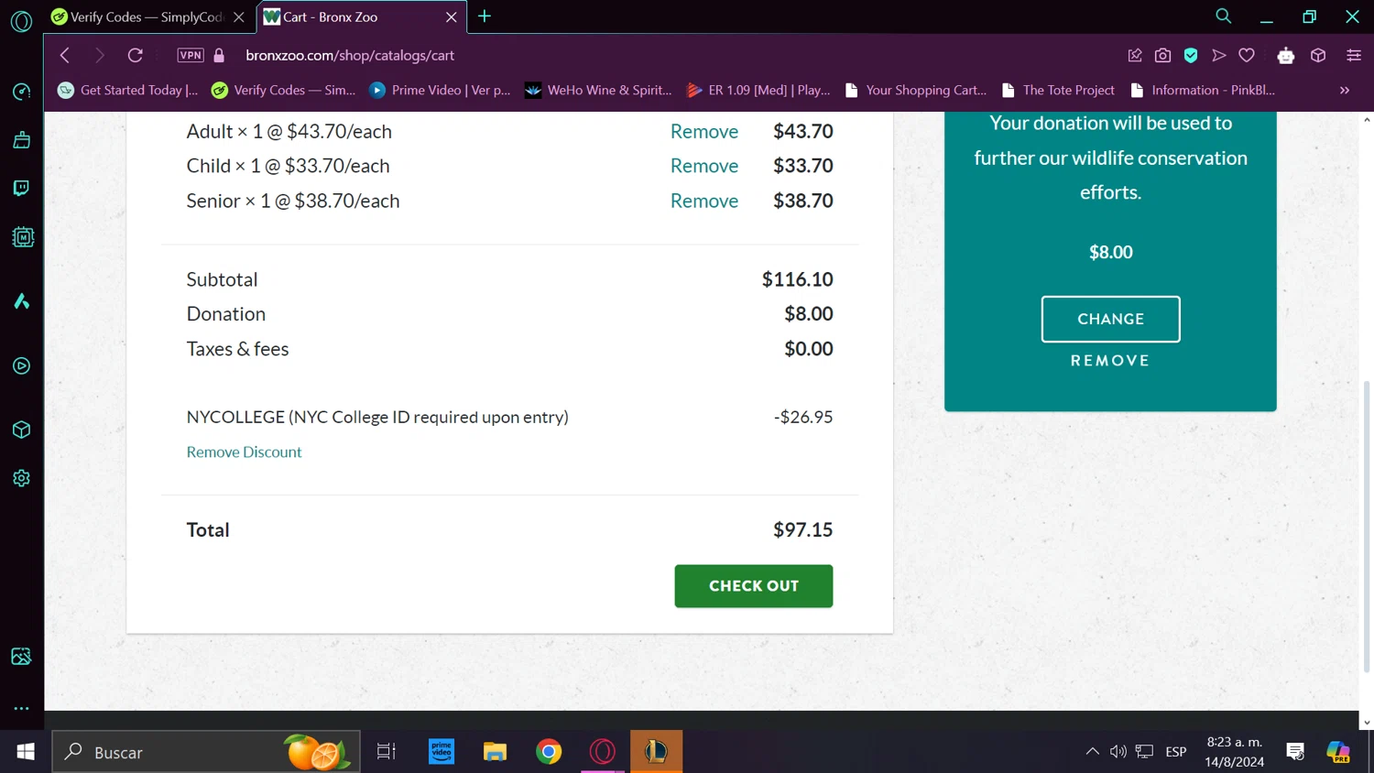Open the taskbar clock and calendar
Screen dimensions: 1374x773
click(x=1235, y=752)
